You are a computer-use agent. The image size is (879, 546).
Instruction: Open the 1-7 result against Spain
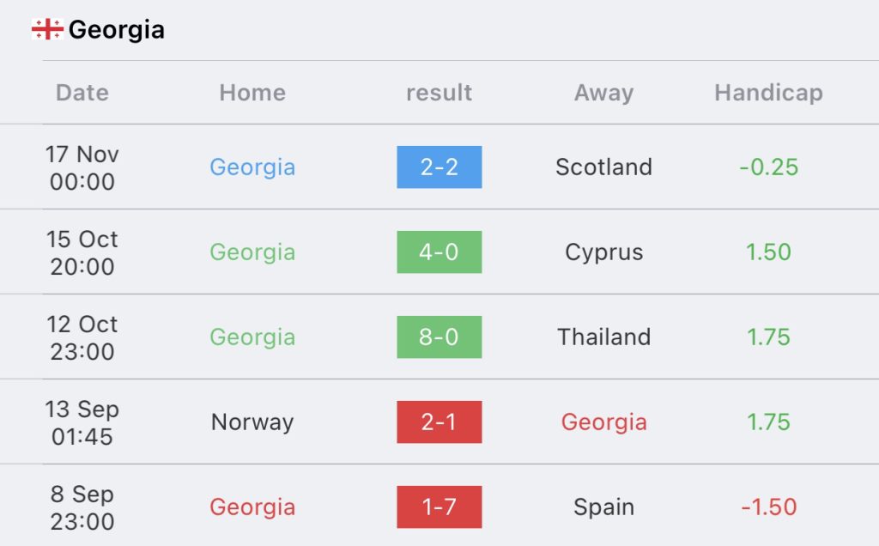[439, 507]
